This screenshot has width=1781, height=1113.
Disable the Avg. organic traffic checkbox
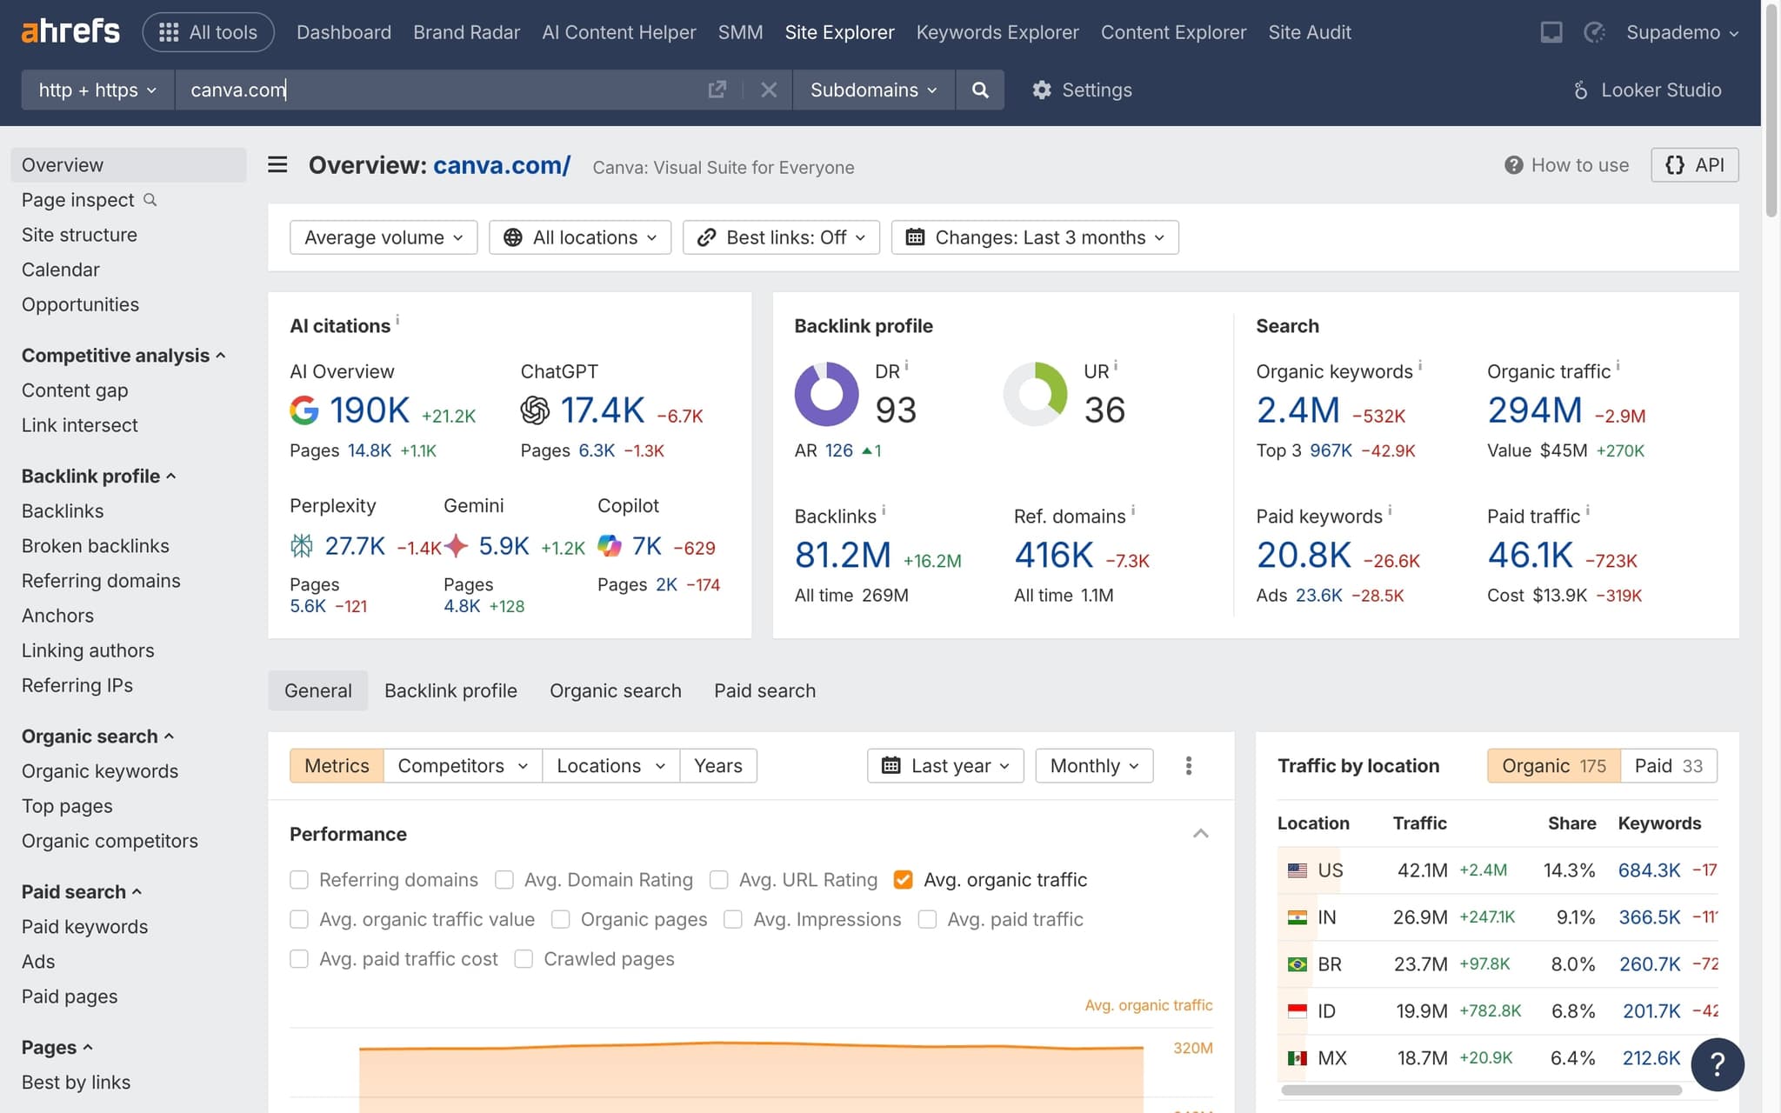click(x=904, y=879)
